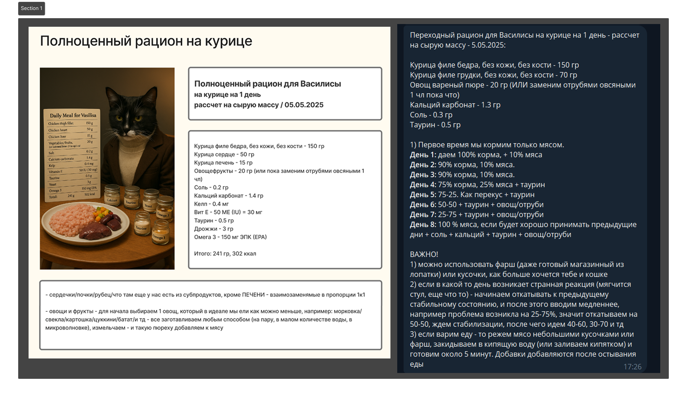
Task: Click the line with date 05.05.2025
Action: coord(259,105)
